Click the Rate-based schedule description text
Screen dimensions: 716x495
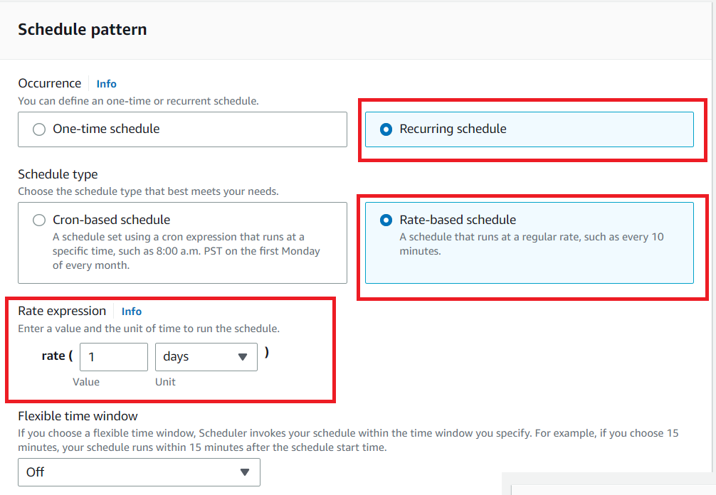pyautogui.click(x=532, y=244)
